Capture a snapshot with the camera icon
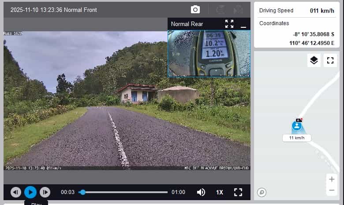 (195, 10)
